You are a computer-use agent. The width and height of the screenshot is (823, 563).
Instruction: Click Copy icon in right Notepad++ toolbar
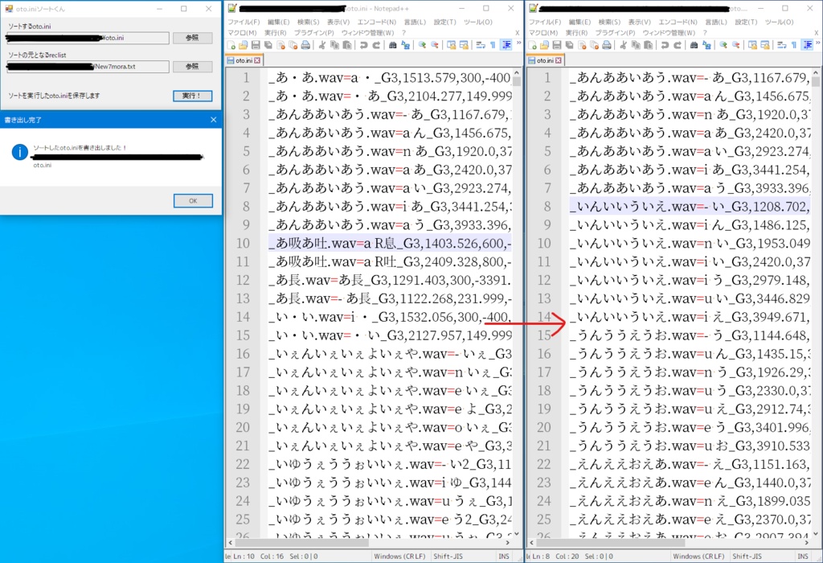pyautogui.click(x=636, y=45)
